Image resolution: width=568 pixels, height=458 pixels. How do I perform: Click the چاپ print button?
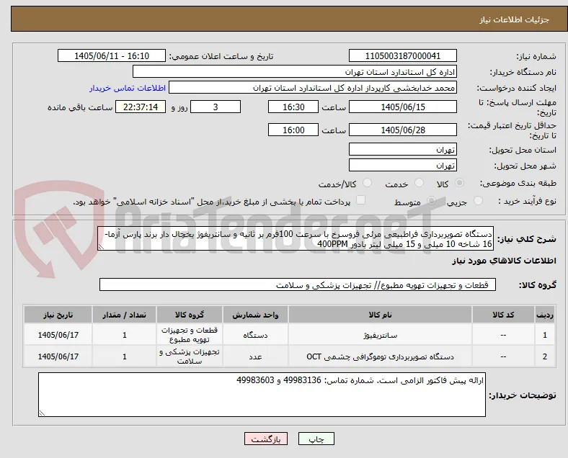coord(316,439)
